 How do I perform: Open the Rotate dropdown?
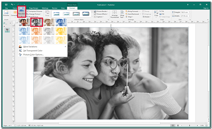pos(146,17)
